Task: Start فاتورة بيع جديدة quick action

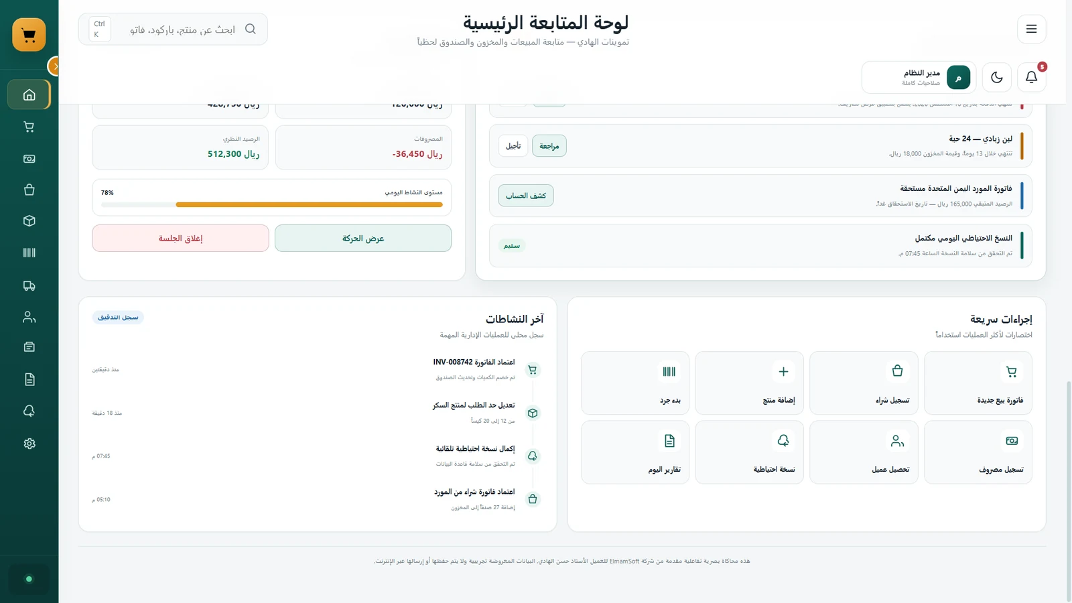Action: 978,383
